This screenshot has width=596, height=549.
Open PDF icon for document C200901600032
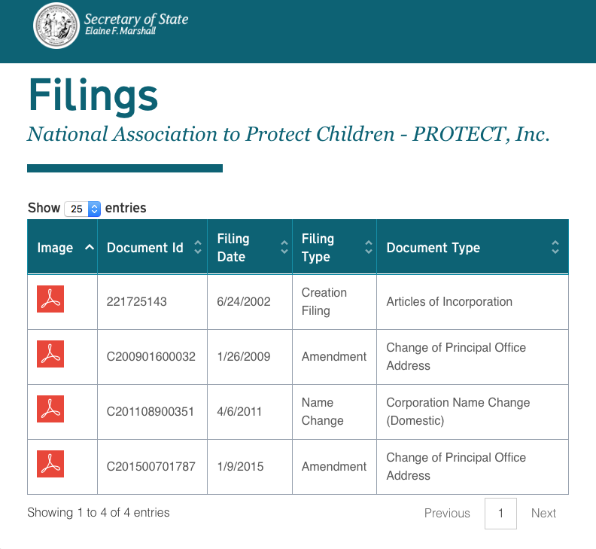[x=50, y=354]
